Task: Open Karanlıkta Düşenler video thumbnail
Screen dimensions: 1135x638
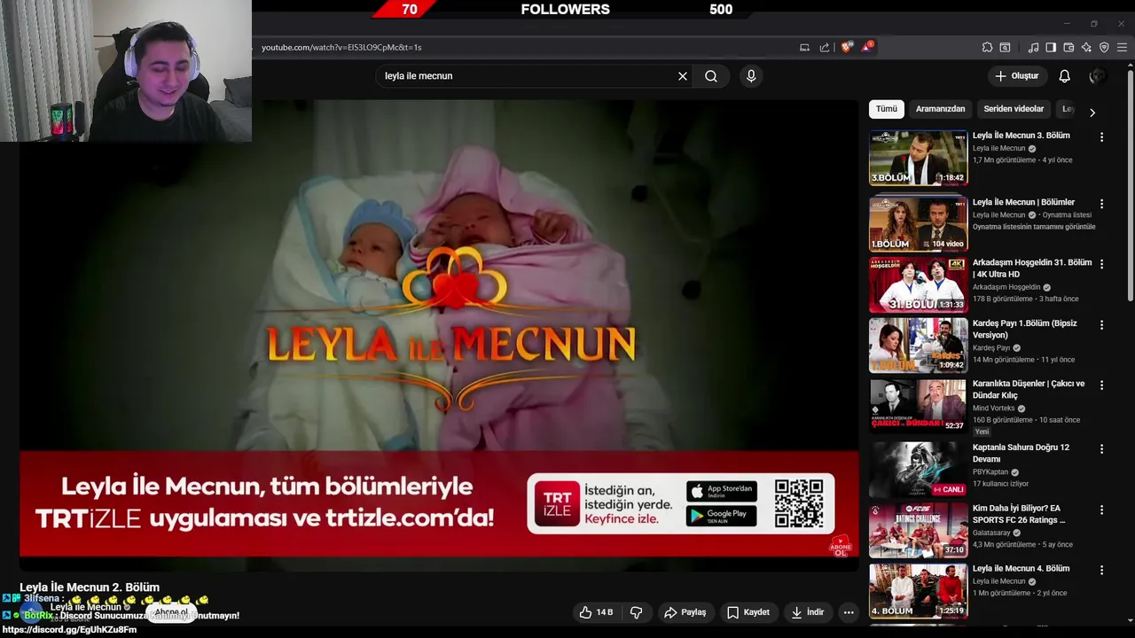Action: click(x=918, y=405)
